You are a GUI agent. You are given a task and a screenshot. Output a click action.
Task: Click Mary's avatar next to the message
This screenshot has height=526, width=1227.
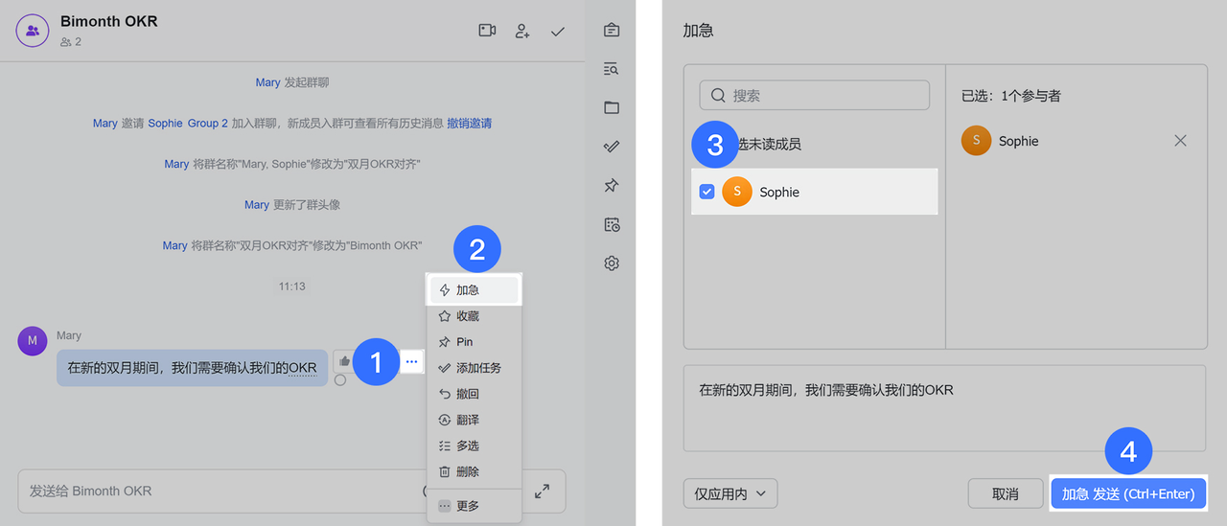point(33,341)
